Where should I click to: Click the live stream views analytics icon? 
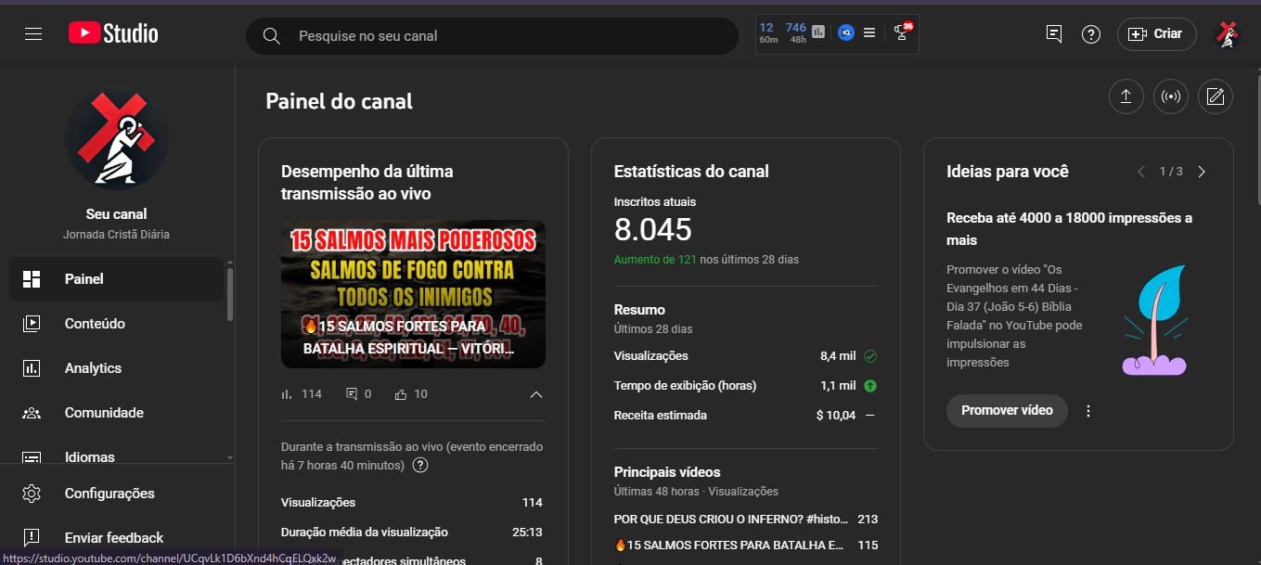tap(287, 394)
